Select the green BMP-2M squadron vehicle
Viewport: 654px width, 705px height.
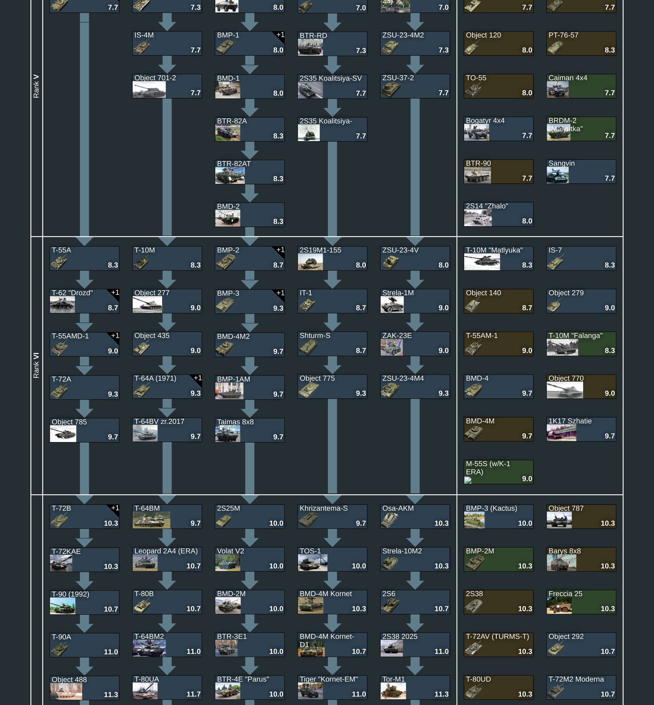click(498, 559)
